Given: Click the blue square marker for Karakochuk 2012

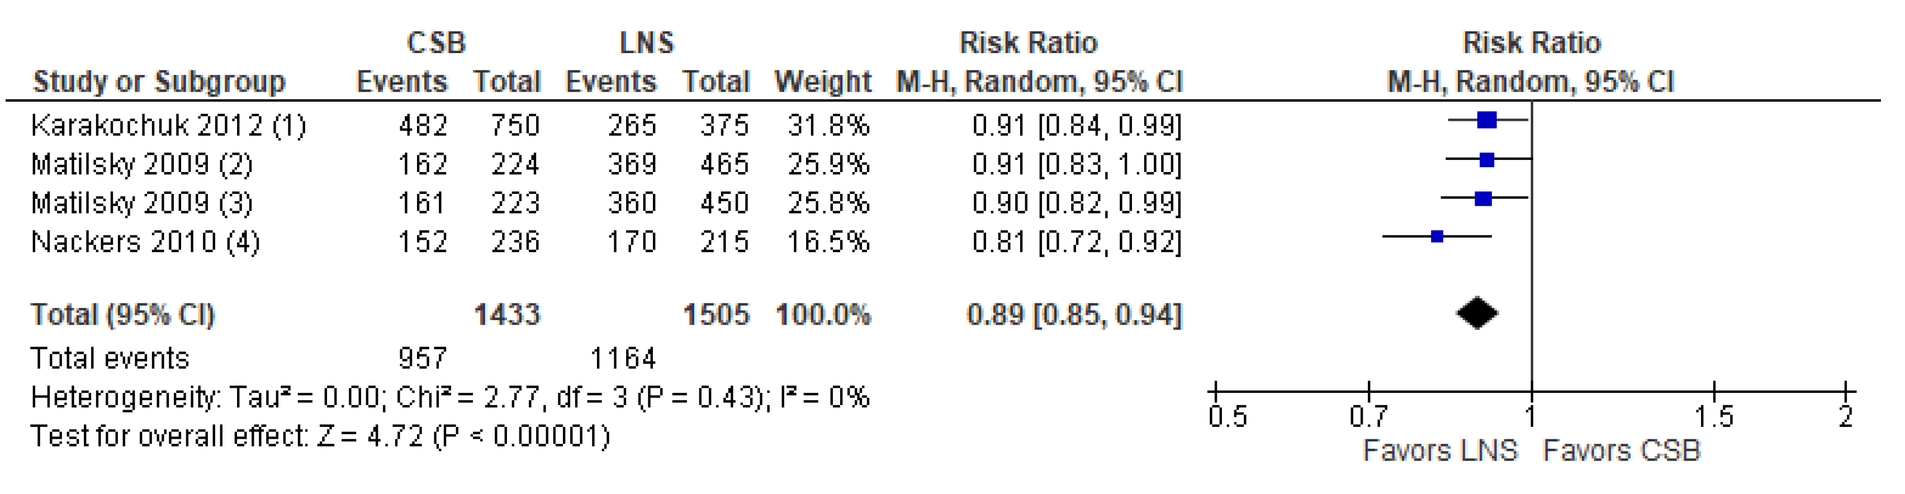Looking at the screenshot, I should click(1486, 120).
